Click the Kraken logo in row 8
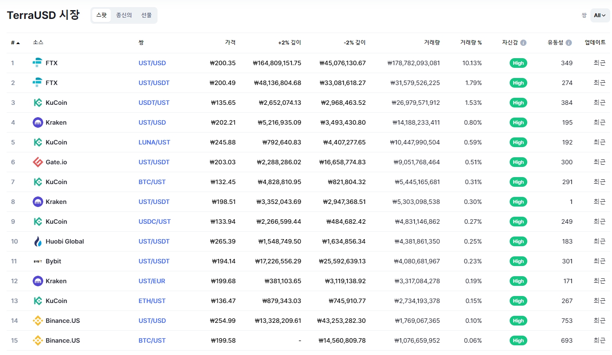The height and width of the screenshot is (355, 612). [x=38, y=202]
